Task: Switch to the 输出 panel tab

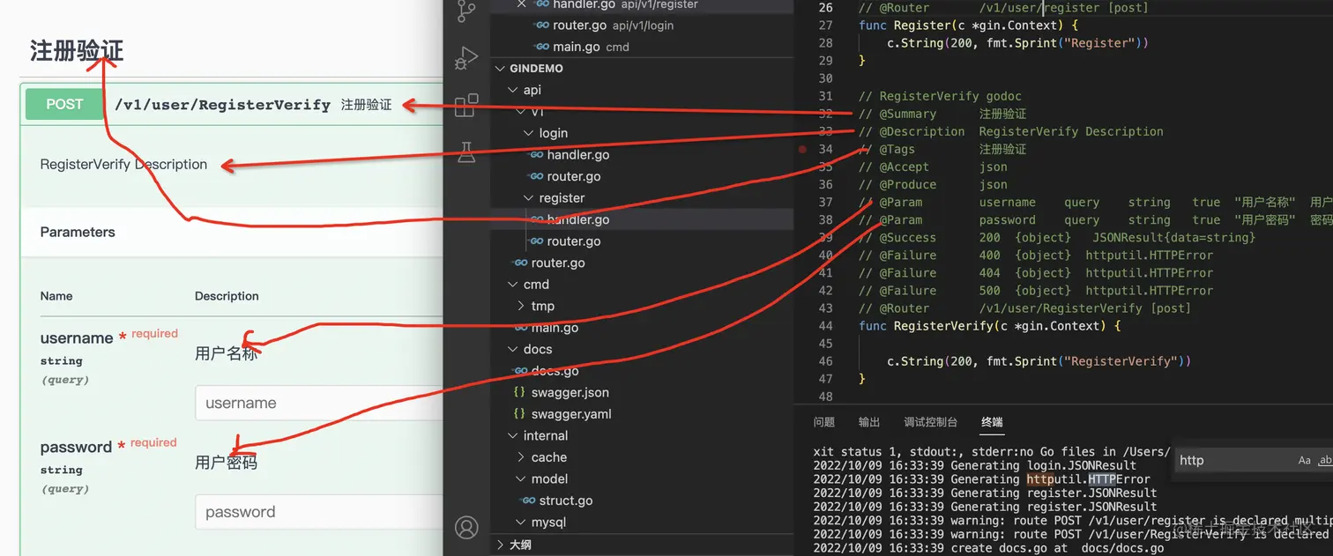Action: coord(869,422)
